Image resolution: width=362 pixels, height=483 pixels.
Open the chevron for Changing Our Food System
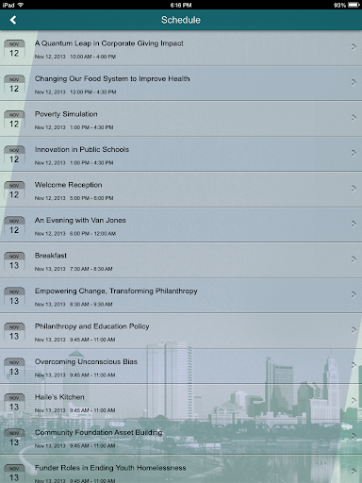click(354, 82)
